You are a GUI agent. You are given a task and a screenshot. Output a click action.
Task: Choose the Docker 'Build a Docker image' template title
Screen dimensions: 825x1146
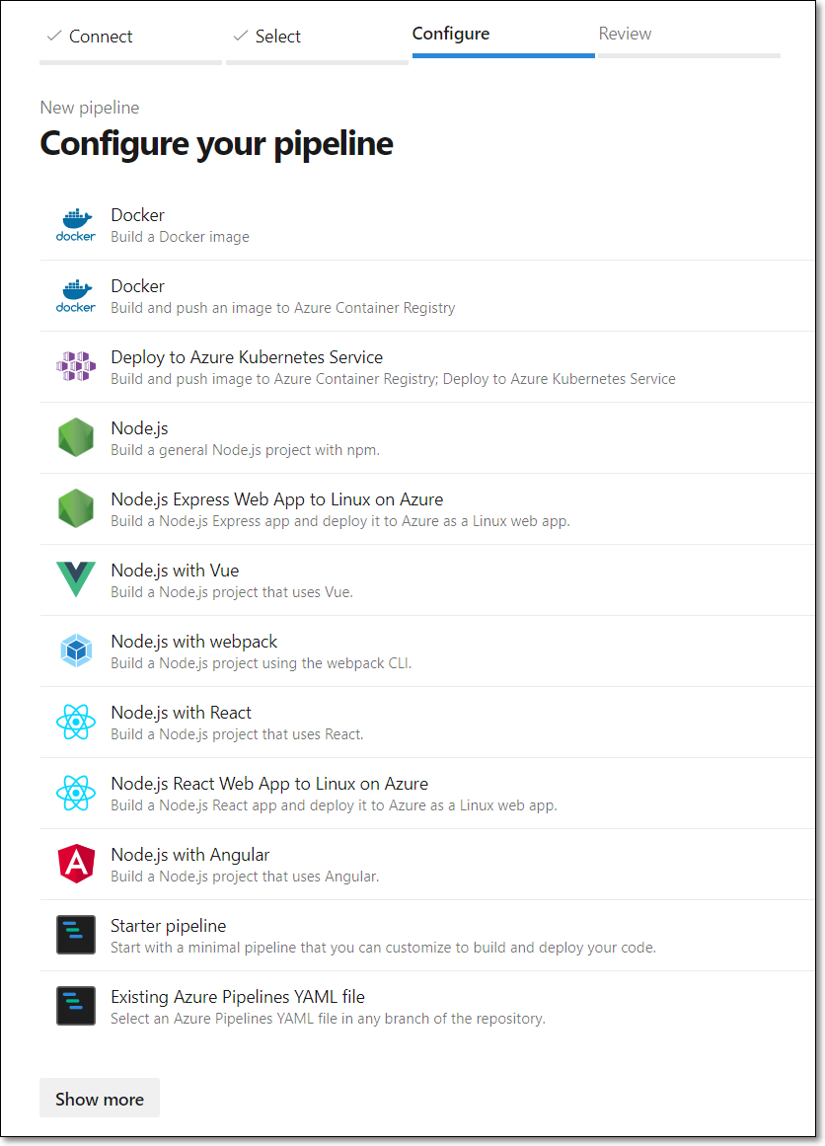coord(137,215)
